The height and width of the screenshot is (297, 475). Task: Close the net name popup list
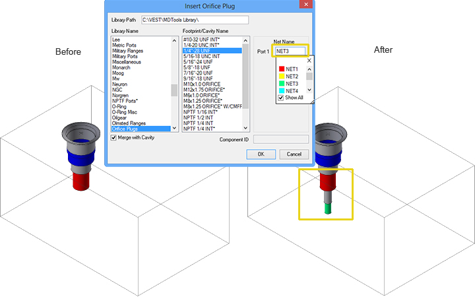(x=309, y=60)
